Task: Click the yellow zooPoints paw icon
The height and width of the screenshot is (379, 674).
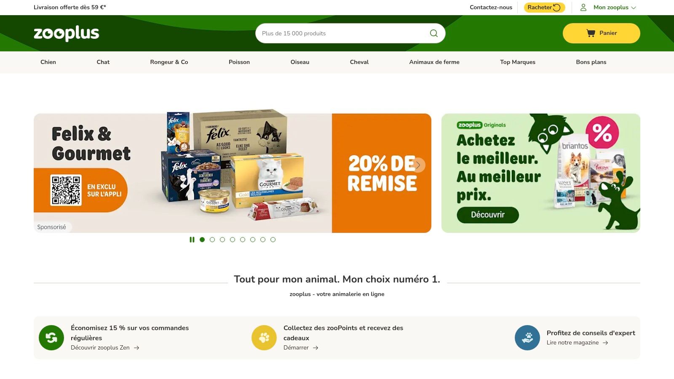Action: point(264,338)
